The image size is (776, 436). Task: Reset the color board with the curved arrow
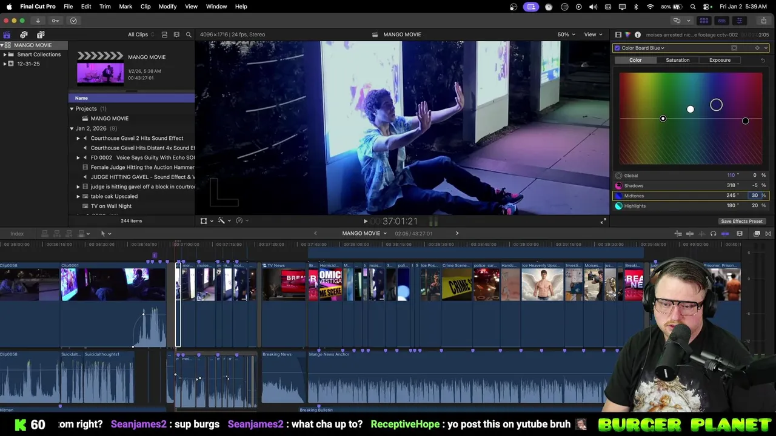point(763,60)
